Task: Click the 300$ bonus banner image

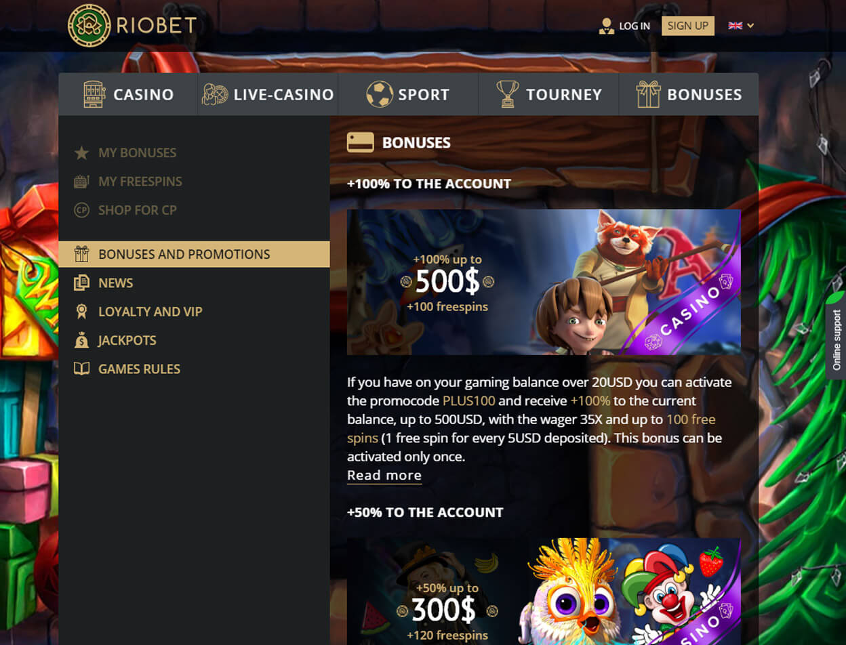Action: coord(544,591)
